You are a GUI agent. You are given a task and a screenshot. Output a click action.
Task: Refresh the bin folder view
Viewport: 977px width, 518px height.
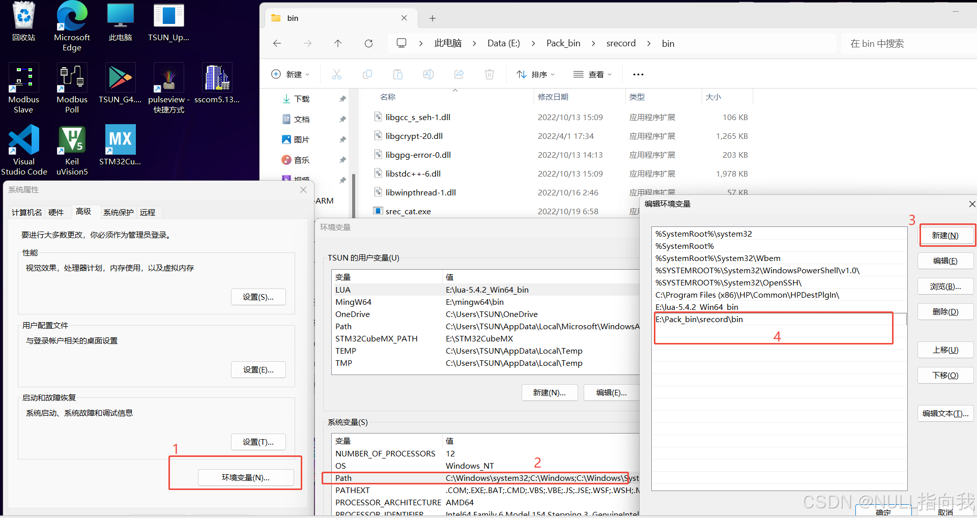368,43
